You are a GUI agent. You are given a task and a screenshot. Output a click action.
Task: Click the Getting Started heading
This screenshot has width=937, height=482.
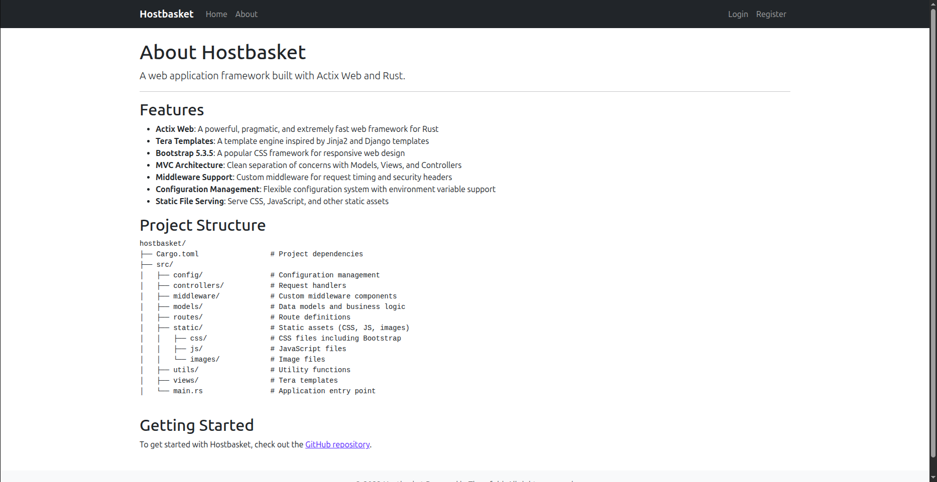click(196, 425)
